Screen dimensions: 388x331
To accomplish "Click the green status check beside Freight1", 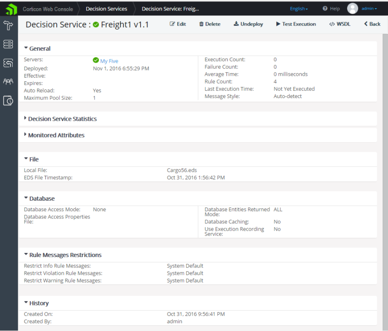I will pyautogui.click(x=96, y=25).
